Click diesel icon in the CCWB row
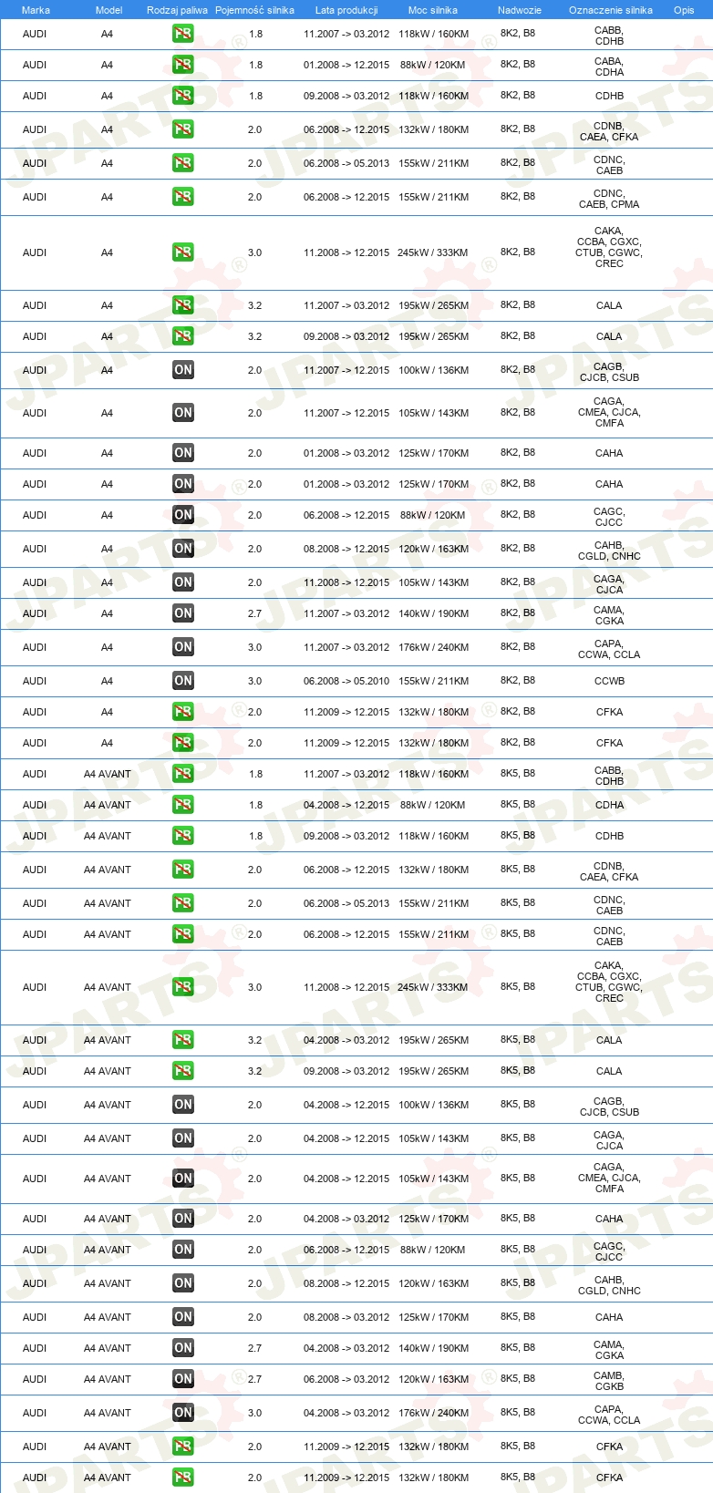The height and width of the screenshot is (1493, 713). coord(183,681)
